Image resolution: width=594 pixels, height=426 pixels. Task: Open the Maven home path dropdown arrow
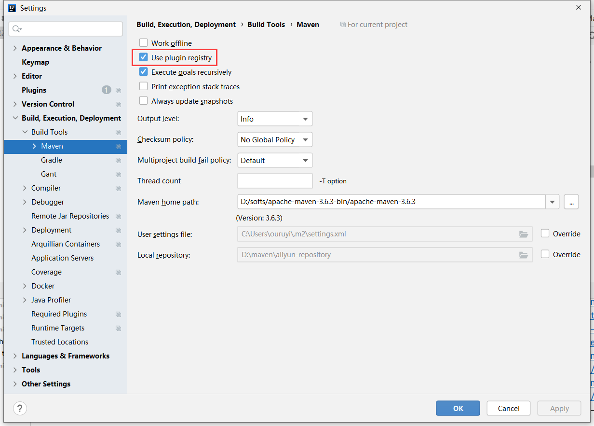point(552,202)
